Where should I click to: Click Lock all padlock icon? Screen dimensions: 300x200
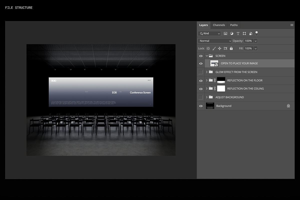click(x=231, y=48)
